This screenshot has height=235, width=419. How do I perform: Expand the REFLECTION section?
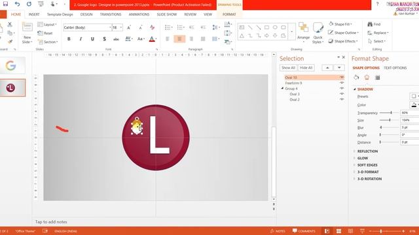[x=355, y=151]
